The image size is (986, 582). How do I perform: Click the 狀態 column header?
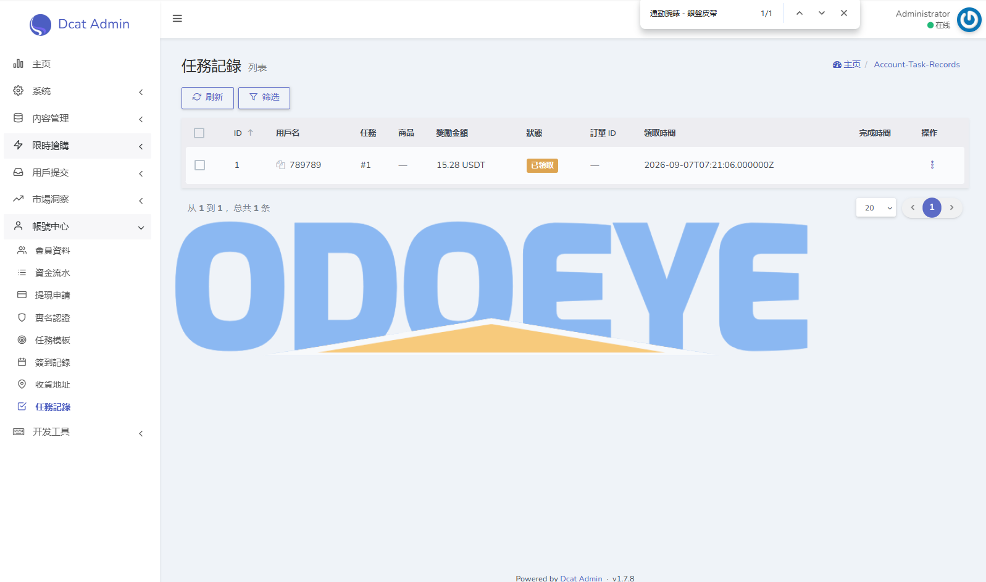tap(534, 133)
